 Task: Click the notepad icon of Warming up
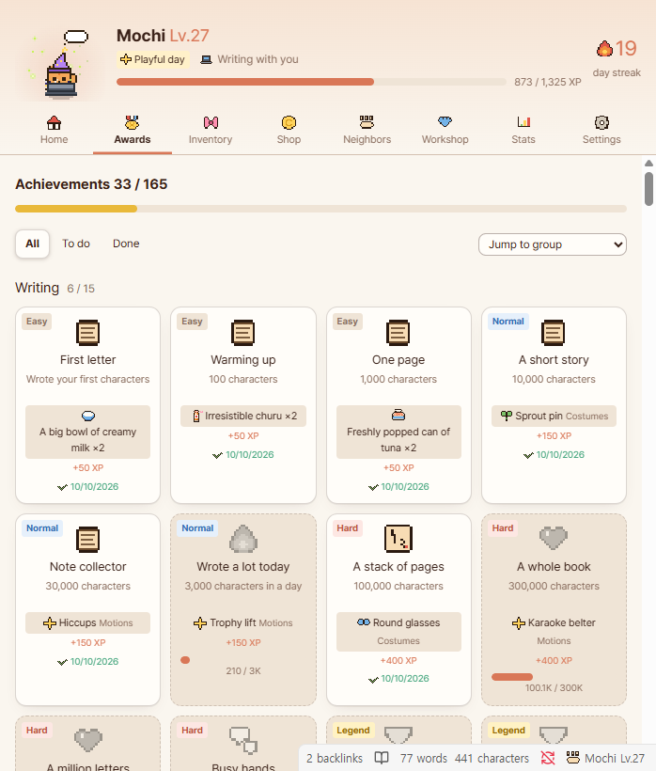coord(243,333)
